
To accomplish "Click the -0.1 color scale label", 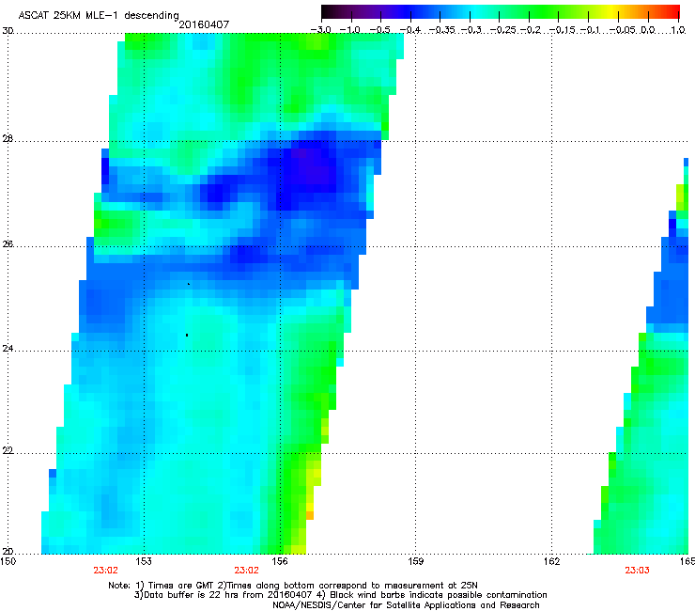I will click(x=590, y=30).
